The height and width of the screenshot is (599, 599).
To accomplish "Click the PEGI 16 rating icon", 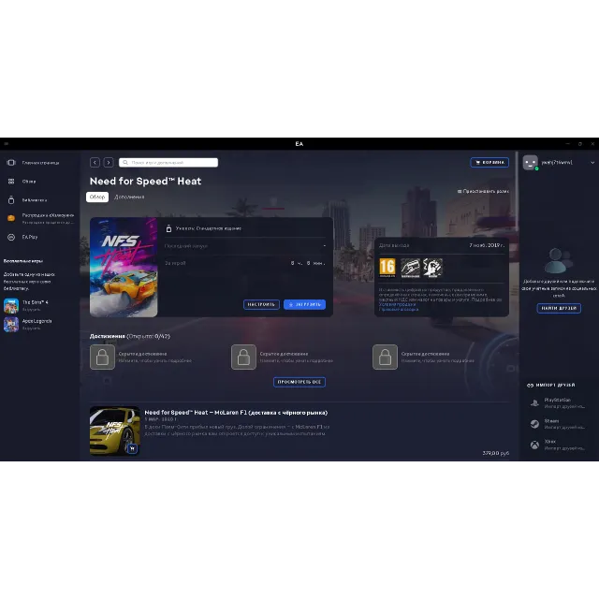I will [x=387, y=268].
